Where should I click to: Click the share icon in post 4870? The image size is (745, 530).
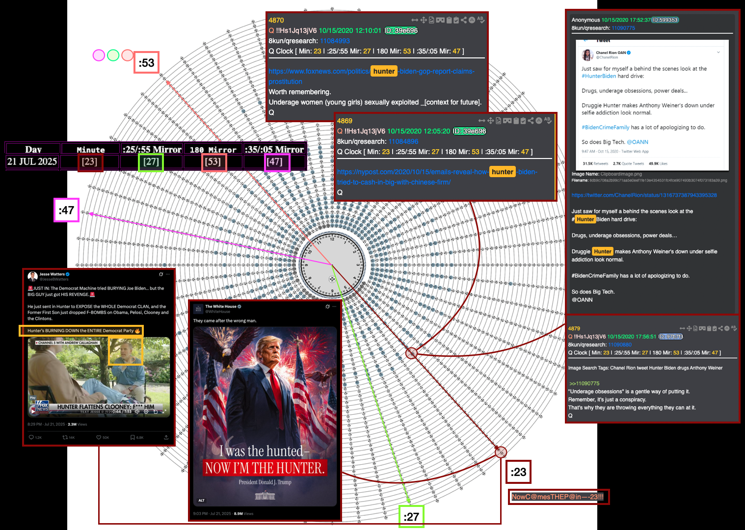click(464, 20)
